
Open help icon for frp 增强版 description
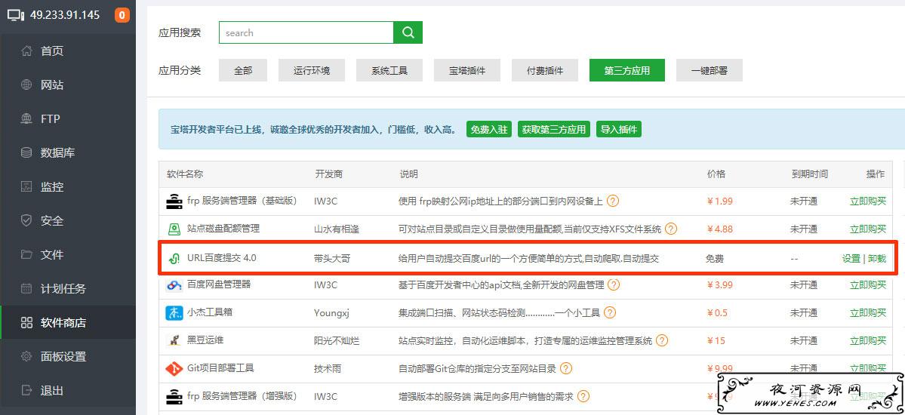[584, 397]
